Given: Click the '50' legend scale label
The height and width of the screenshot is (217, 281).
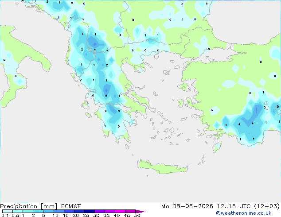Looking at the screenshot, I should point(137,215).
